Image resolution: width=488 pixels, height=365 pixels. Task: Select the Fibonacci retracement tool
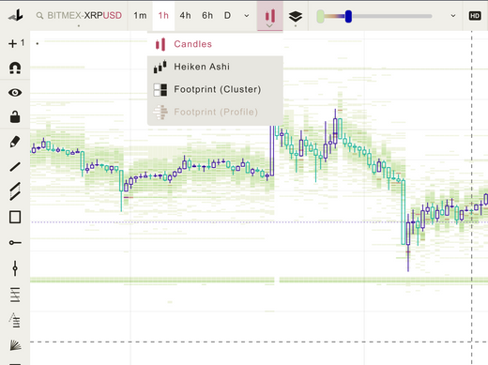point(15,295)
